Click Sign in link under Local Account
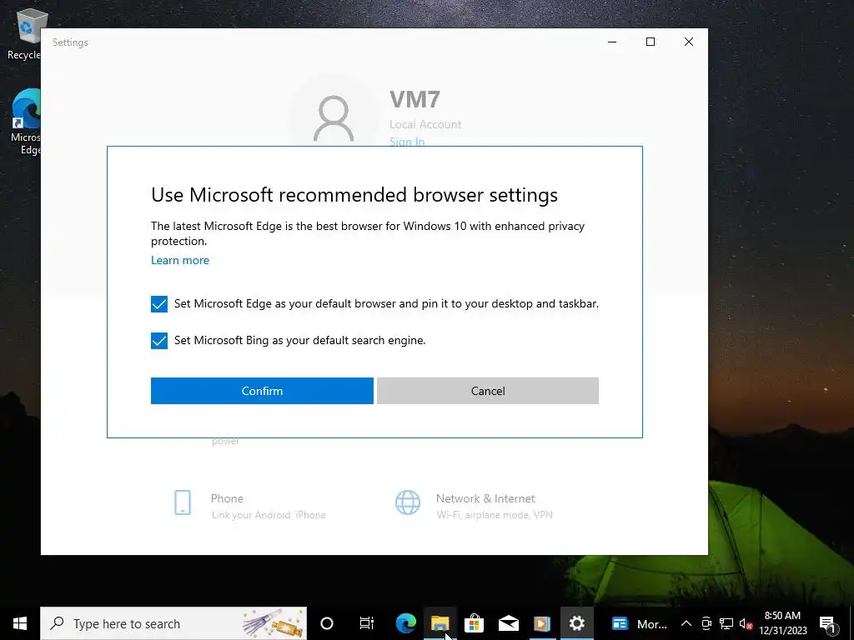 click(x=407, y=141)
